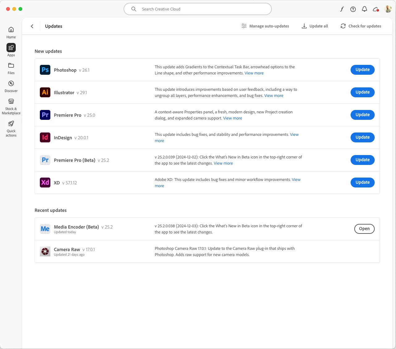Viewport: 396px width, 349px height.
Task: Click the 'v 20.0.1' InDesign version text
Action: 81,138
